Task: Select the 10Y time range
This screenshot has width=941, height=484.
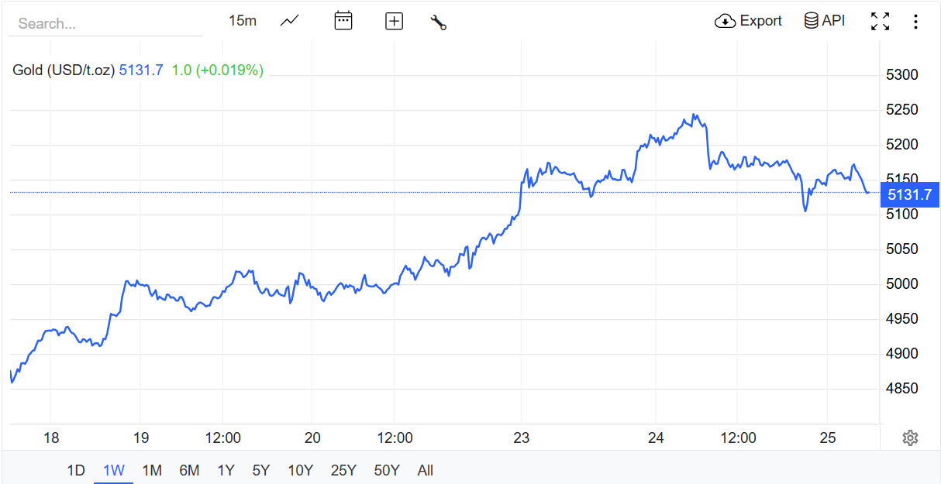Action: [300, 470]
